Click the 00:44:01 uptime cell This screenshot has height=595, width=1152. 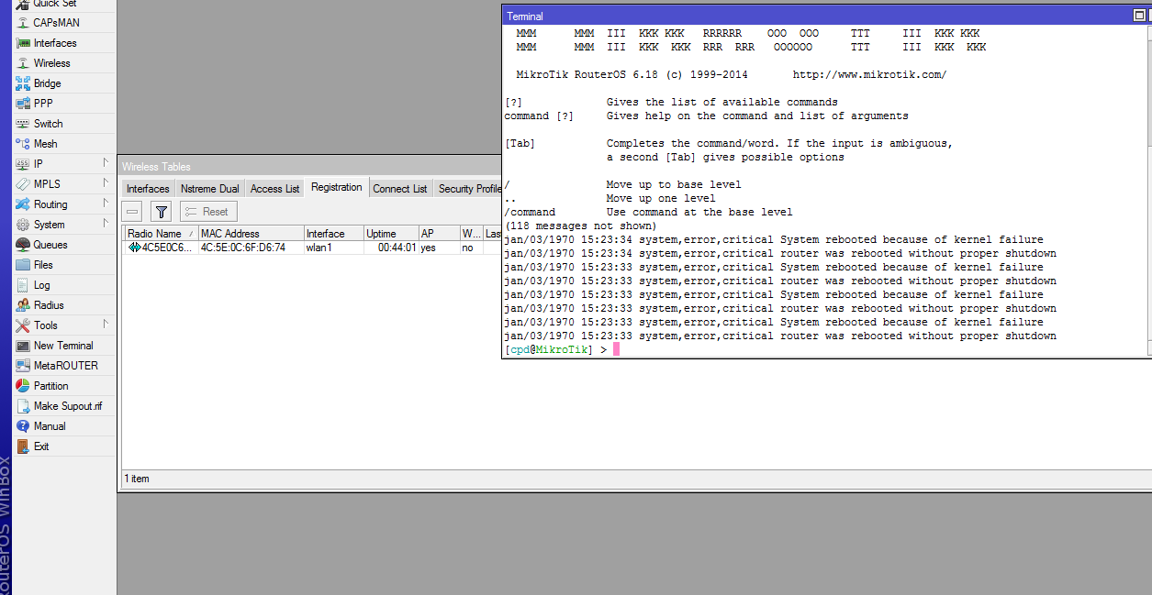[397, 248]
